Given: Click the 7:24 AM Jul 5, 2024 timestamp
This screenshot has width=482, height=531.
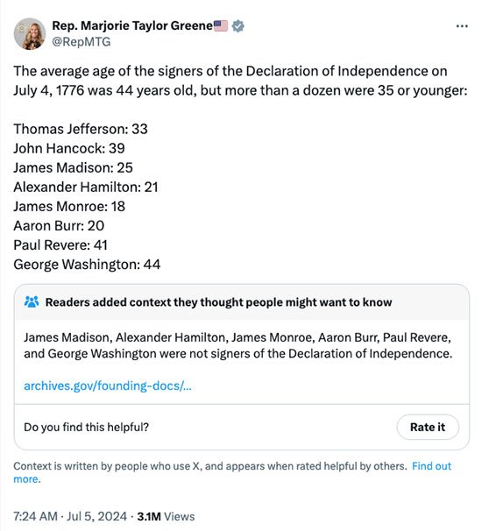Looking at the screenshot, I should coord(70,516).
